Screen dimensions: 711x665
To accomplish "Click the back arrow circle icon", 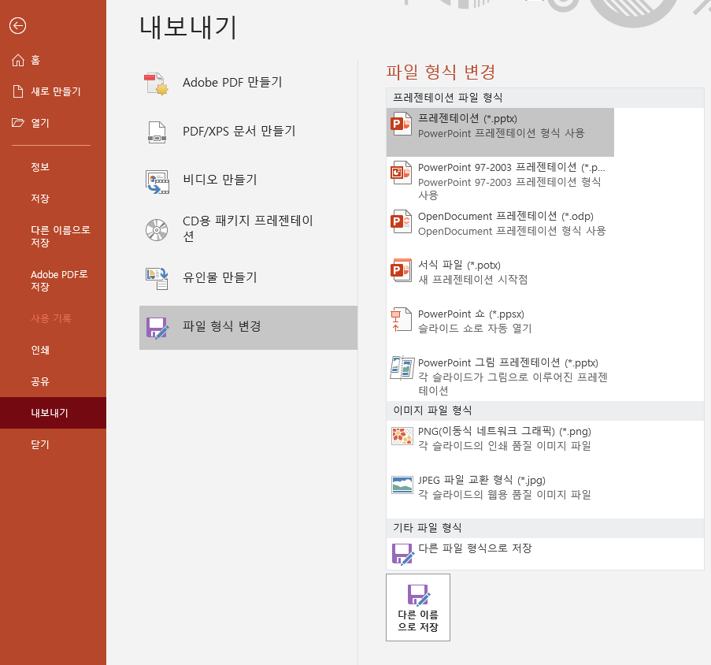I will (x=17, y=26).
